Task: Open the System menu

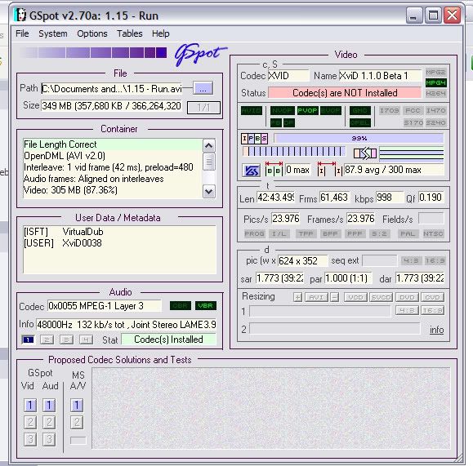Action: point(53,33)
